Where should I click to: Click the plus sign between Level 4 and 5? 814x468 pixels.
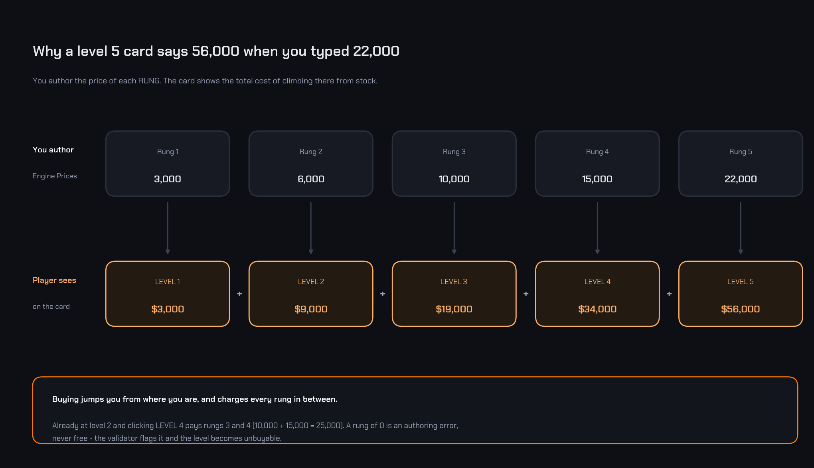click(669, 294)
